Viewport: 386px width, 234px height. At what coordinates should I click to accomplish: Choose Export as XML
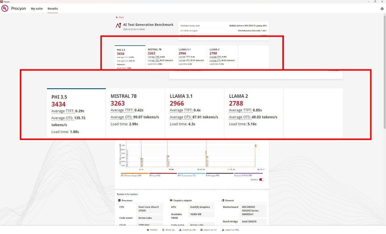point(230,230)
